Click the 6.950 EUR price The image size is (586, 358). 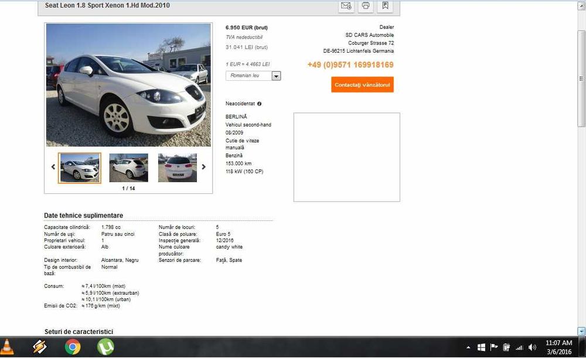coord(247,28)
